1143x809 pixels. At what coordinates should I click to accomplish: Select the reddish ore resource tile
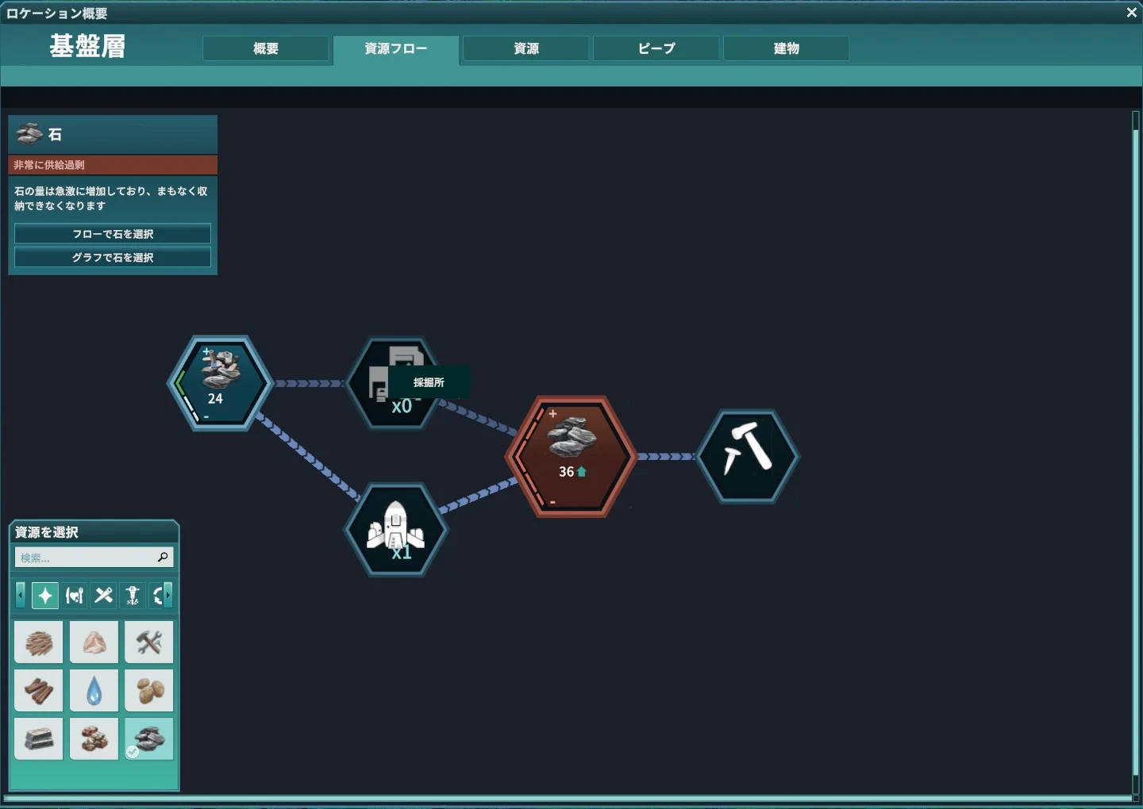94,739
